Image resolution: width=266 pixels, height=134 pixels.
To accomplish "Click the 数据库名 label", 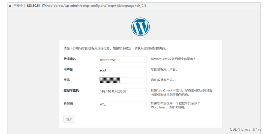I will pyautogui.click(x=70, y=59).
